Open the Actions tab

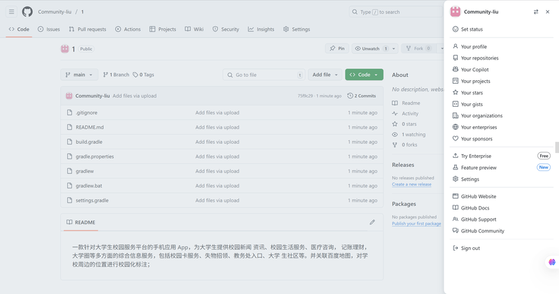tap(128, 29)
